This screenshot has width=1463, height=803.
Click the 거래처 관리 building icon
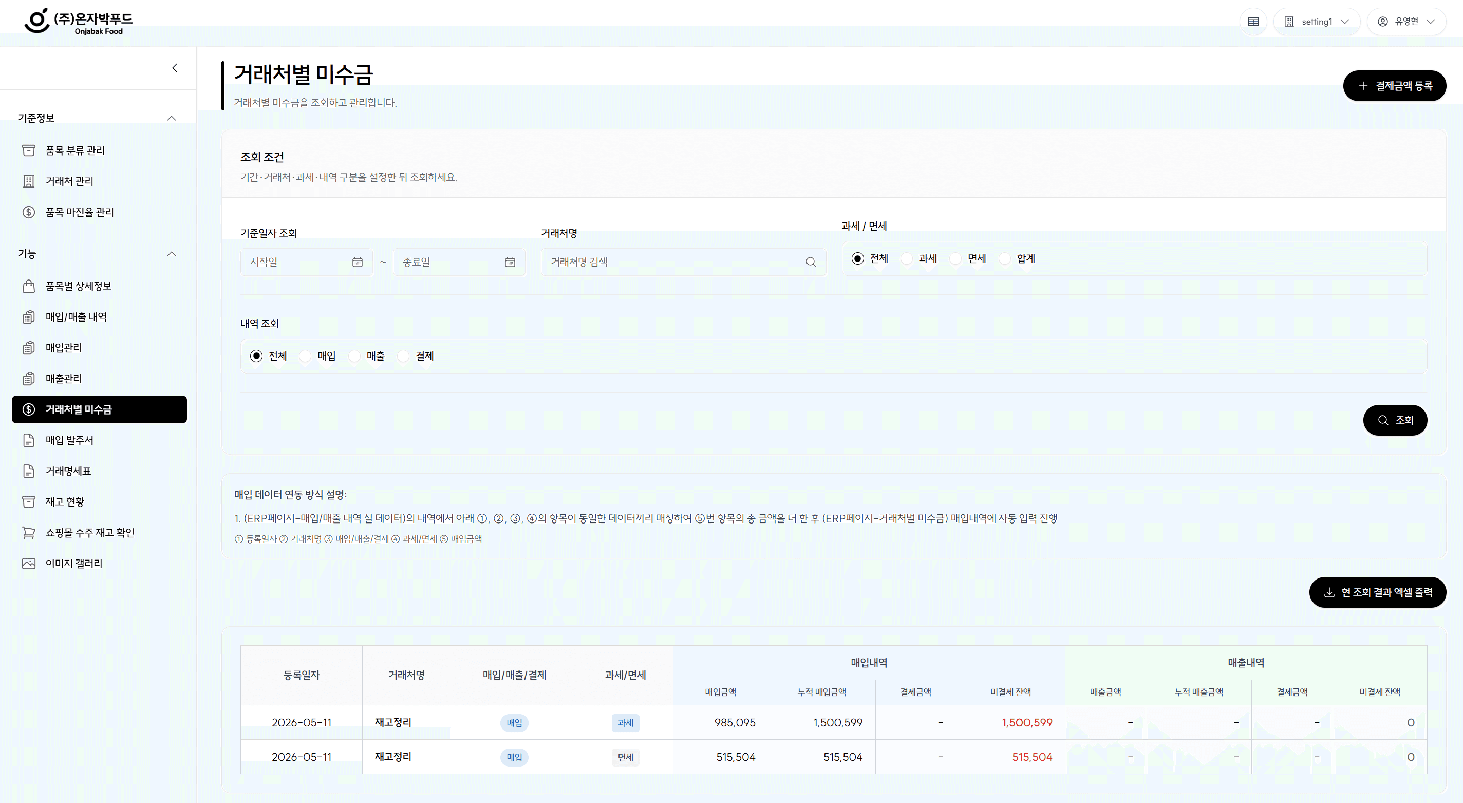(28, 181)
